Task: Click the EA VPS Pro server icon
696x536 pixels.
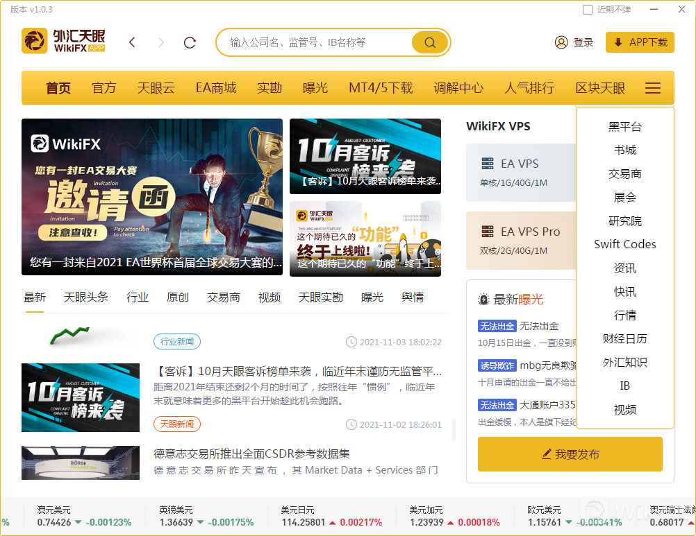Action: point(488,232)
